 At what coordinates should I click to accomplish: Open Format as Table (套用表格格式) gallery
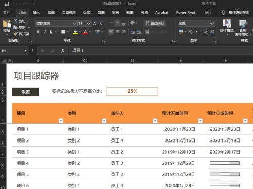tap(242, 28)
